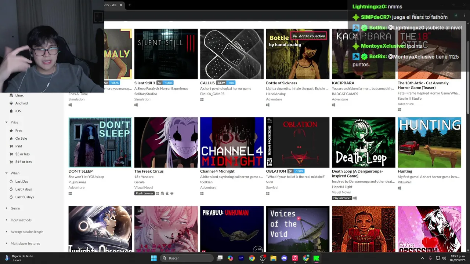This screenshot has width=470, height=264.
Task: Click the Buscar taskbar search field
Action: pyautogui.click(x=187, y=258)
